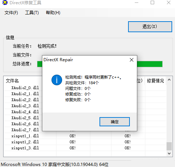This screenshot has width=175, height=167.
Task: Click the file list scroll down arrow
Action: coord(169,154)
